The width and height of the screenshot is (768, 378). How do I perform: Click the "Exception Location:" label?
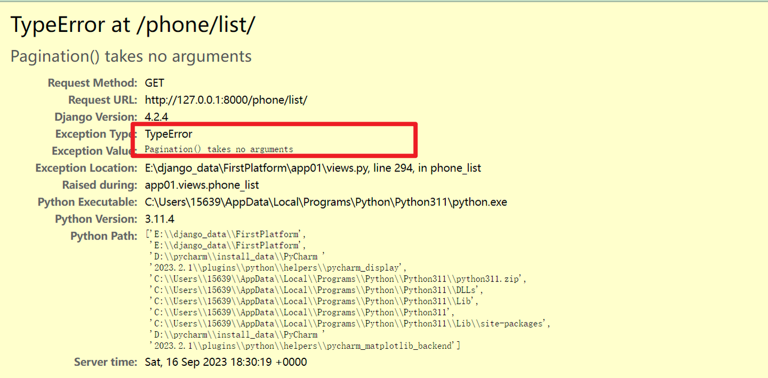86,168
